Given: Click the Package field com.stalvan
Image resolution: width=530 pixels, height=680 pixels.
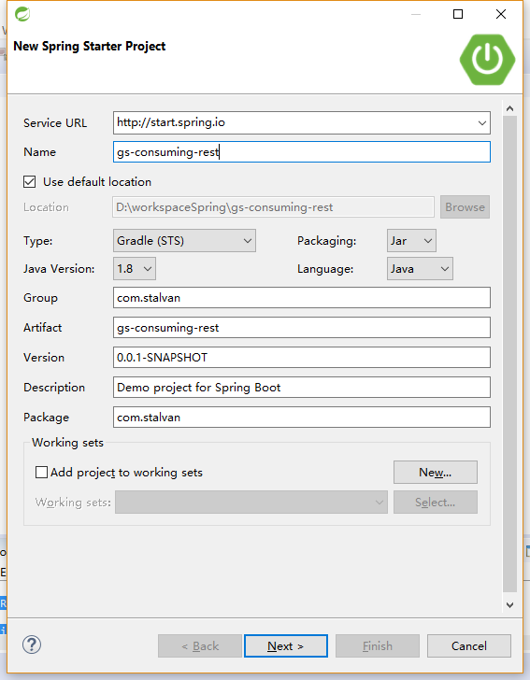Looking at the screenshot, I should click(302, 418).
